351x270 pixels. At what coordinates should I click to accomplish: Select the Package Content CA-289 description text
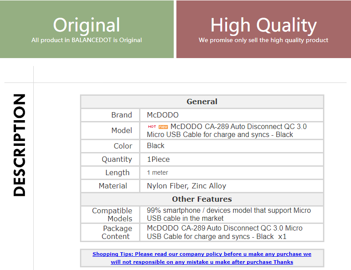224,232
